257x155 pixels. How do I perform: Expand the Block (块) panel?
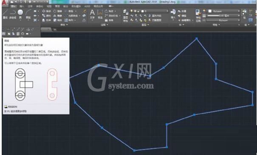[182, 25]
